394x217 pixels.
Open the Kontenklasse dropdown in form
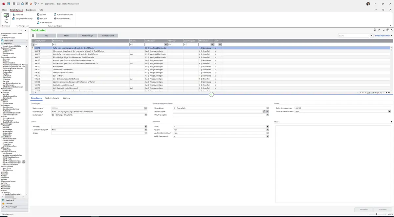click(x=146, y=115)
